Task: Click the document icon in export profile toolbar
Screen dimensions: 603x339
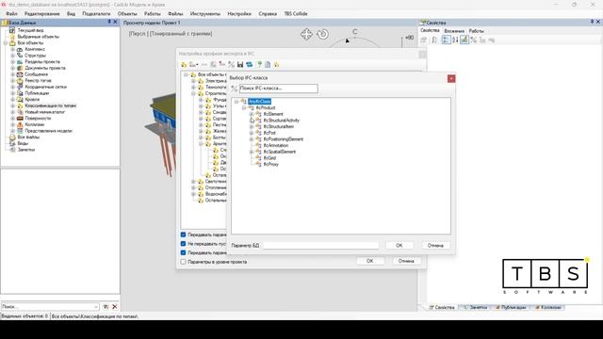Action: pyautogui.click(x=268, y=65)
